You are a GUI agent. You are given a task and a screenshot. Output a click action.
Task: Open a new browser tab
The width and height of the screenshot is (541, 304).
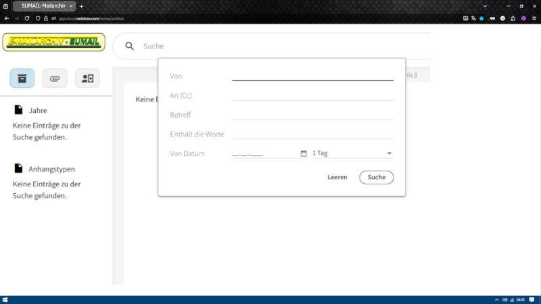81,6
